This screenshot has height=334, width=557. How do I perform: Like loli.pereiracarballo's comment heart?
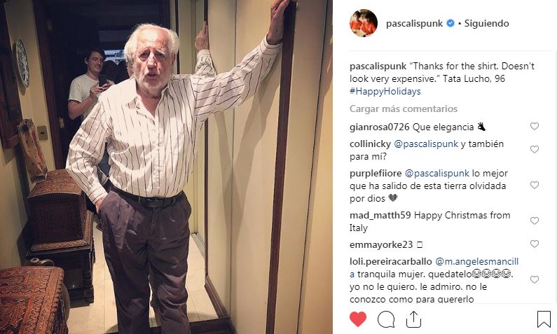click(535, 279)
